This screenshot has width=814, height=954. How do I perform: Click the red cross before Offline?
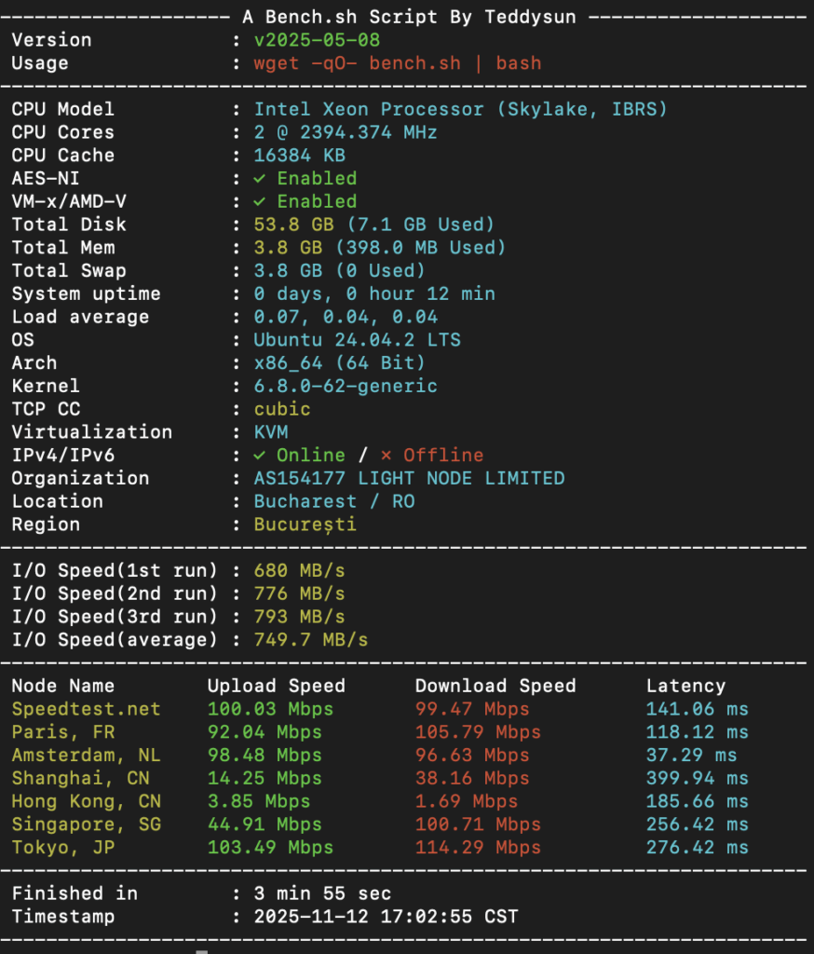coord(386,456)
